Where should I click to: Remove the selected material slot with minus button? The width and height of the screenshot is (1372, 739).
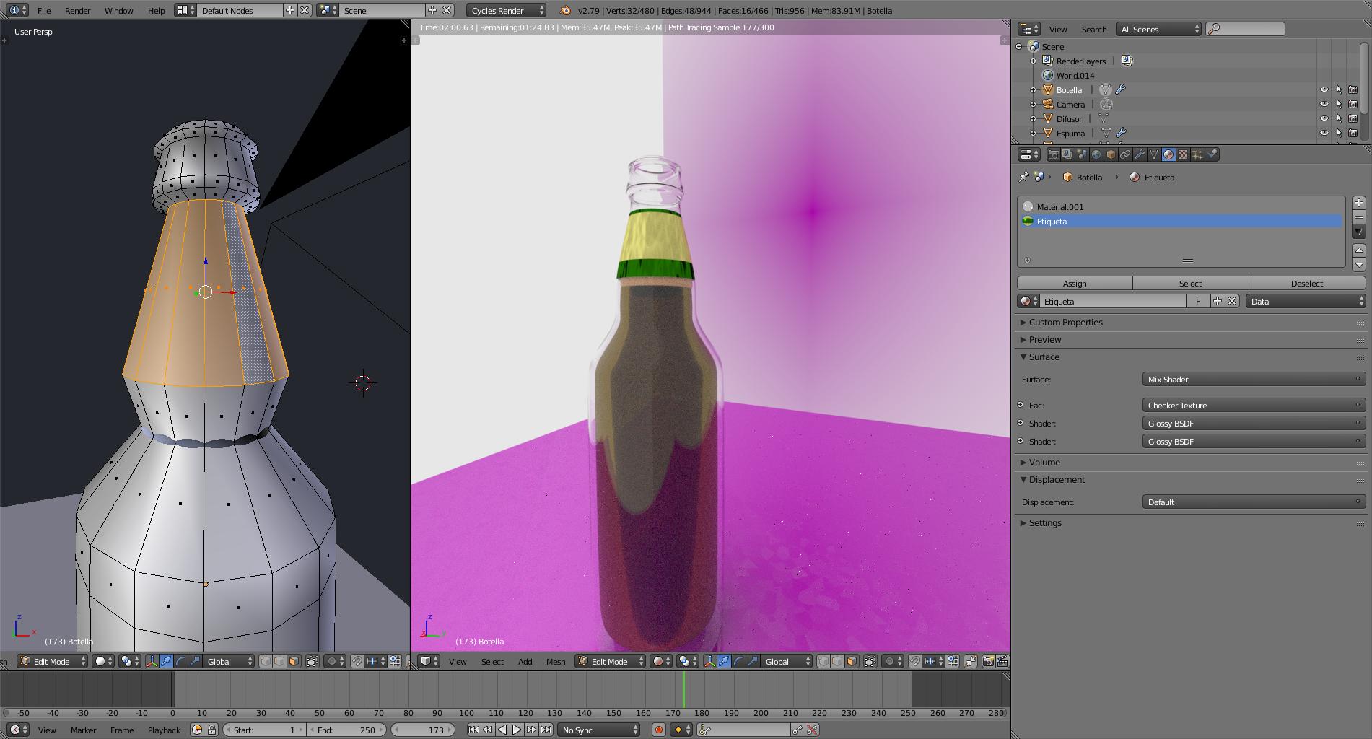pyautogui.click(x=1359, y=217)
